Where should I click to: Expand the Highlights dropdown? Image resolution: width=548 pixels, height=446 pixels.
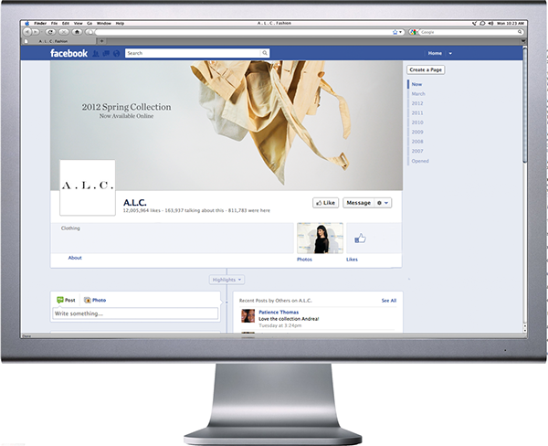227,280
